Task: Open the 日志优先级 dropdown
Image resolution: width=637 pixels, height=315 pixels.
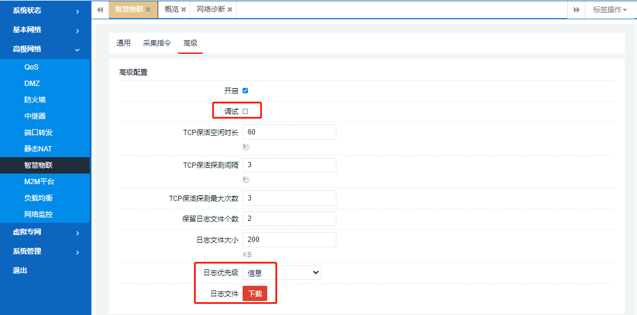Action: tap(282, 273)
